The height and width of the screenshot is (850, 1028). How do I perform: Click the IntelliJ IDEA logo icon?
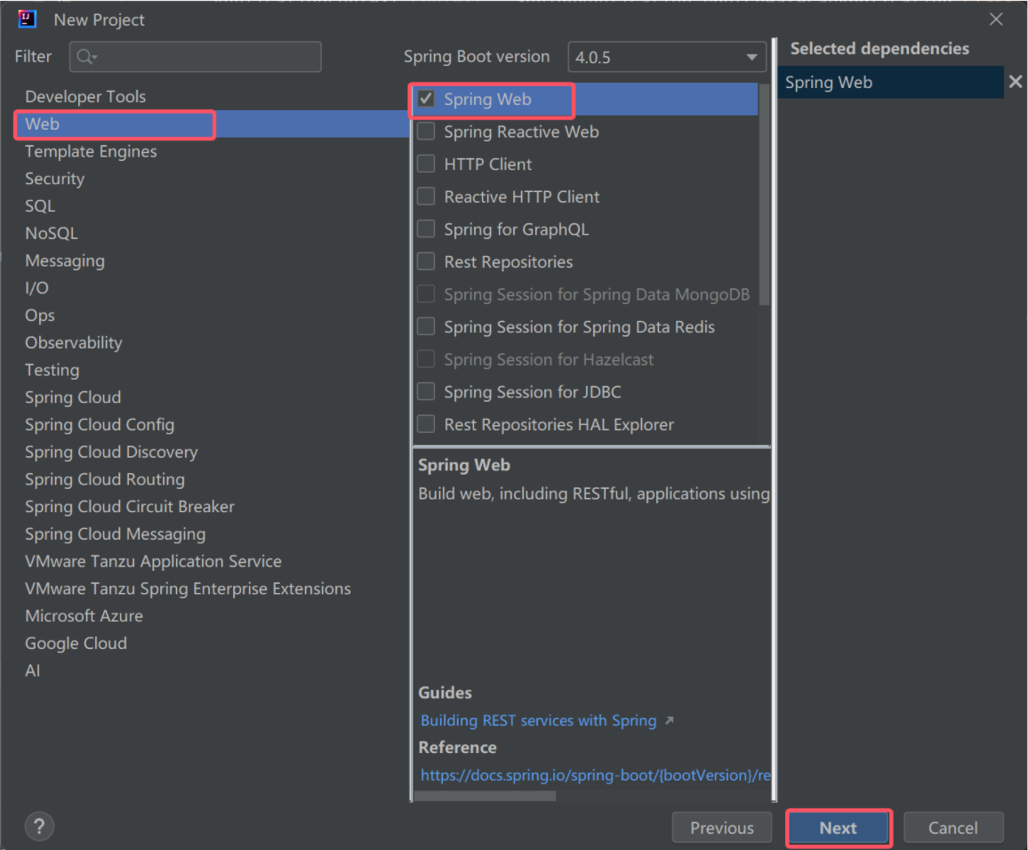27,20
